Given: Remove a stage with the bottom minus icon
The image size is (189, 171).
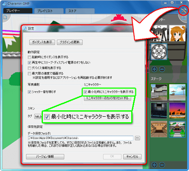Looking at the screenshot, I should click(162, 165).
